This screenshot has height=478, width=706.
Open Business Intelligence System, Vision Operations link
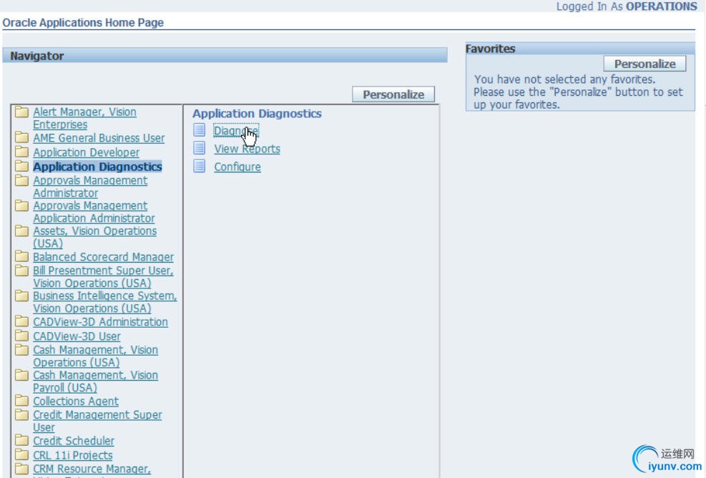[105, 302]
